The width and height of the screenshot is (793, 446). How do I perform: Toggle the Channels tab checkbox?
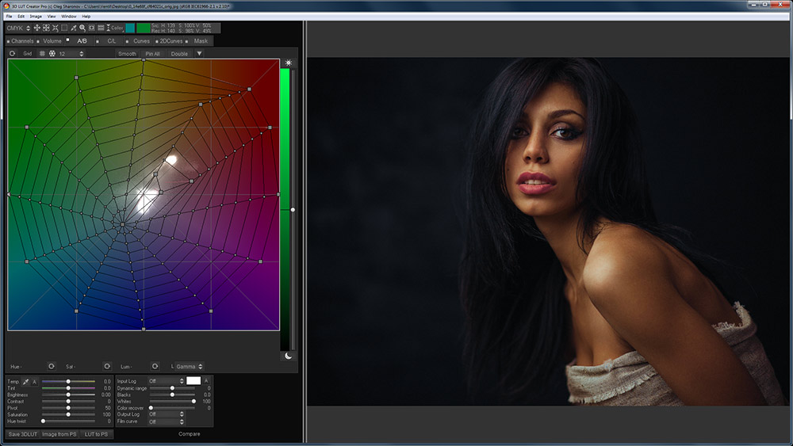point(8,41)
